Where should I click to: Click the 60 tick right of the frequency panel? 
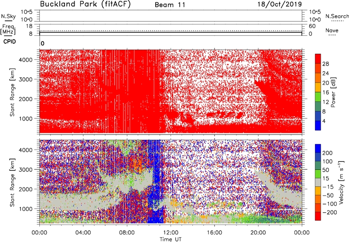tap(312, 26)
